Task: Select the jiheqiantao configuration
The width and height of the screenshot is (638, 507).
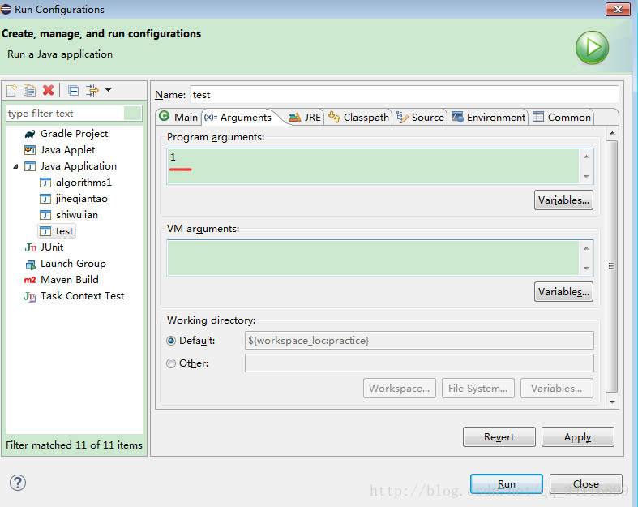Action: [x=81, y=199]
